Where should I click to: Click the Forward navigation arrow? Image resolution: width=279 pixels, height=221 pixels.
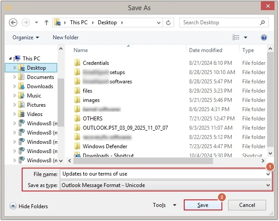click(26, 22)
